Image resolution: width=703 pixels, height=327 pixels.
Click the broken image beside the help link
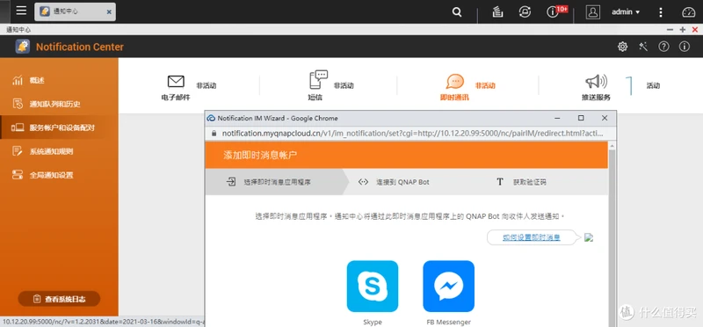pos(589,237)
